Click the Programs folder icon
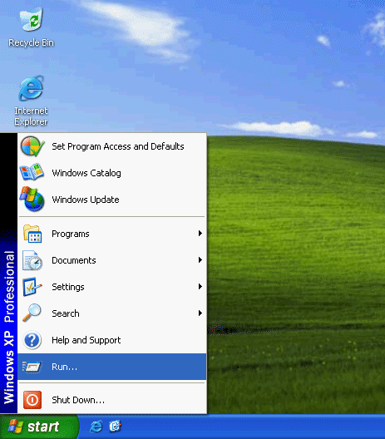This screenshot has width=385, height=439. pos(32,234)
